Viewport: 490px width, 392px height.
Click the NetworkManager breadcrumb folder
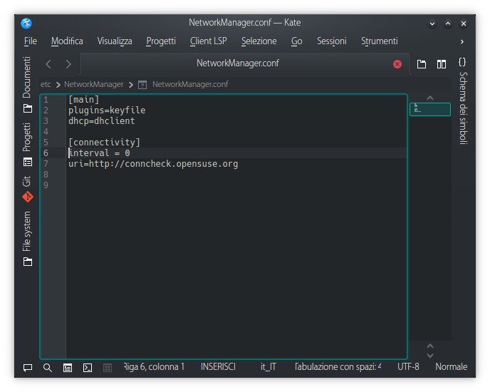tap(94, 84)
